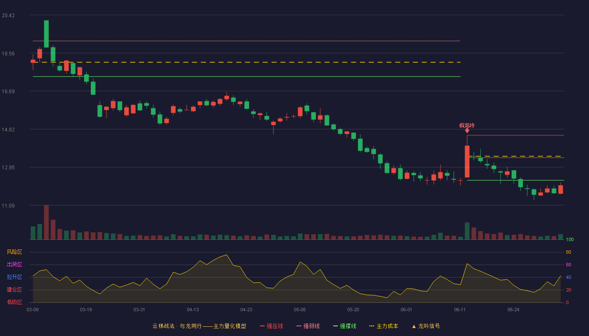Click the 03-09 date axis label

pyautogui.click(x=32, y=310)
